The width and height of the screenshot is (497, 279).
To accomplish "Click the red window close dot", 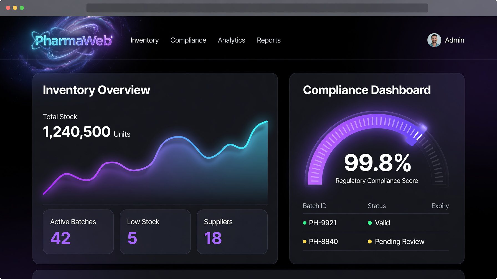I will 8,8.
